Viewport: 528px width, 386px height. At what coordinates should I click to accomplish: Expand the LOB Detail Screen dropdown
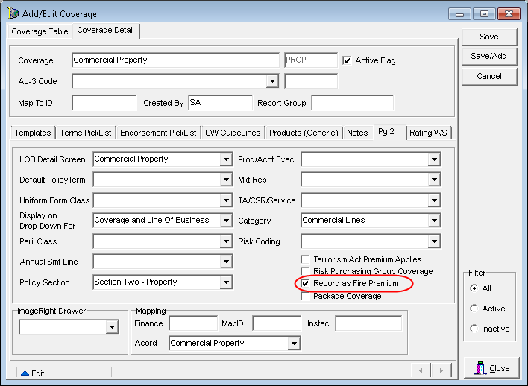(x=226, y=159)
